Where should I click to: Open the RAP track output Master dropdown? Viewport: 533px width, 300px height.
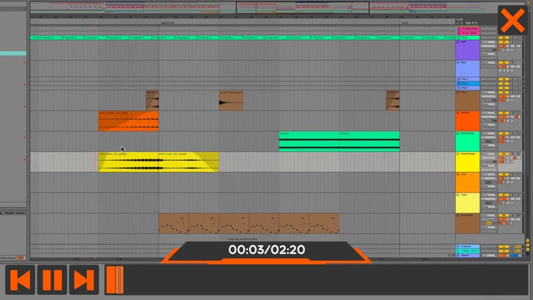pos(489,54)
